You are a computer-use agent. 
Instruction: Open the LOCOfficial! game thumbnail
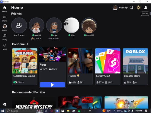(108, 61)
